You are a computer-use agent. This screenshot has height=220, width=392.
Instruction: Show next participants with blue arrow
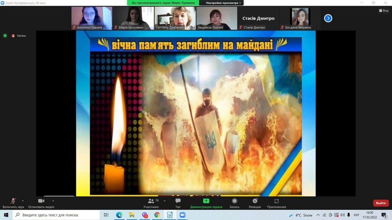tap(328, 18)
